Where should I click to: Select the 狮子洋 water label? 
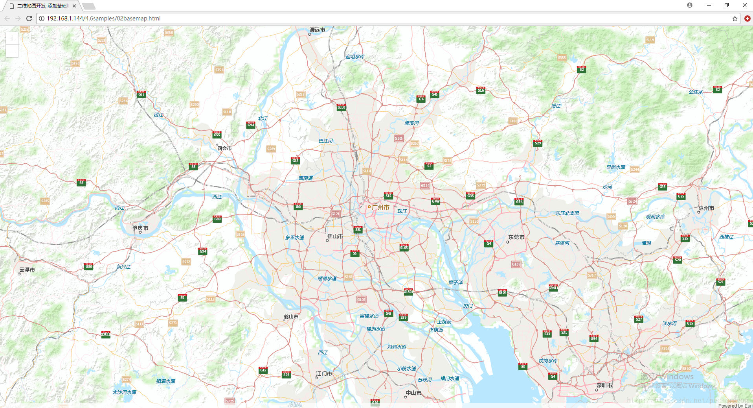coord(455,282)
